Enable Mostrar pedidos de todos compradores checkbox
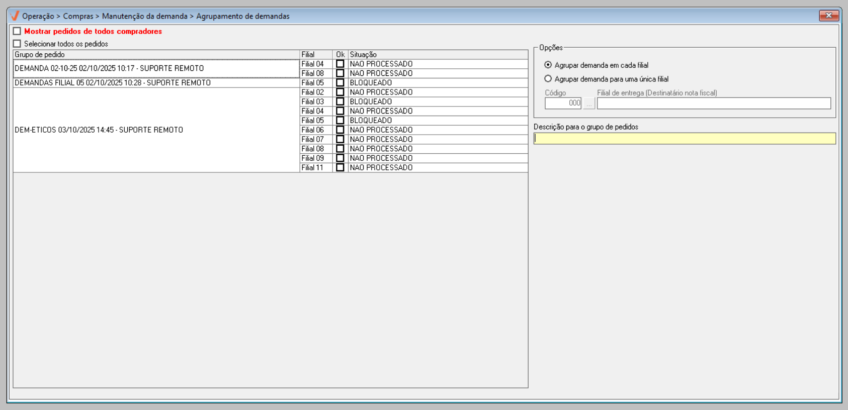The height and width of the screenshot is (410, 848). click(17, 31)
